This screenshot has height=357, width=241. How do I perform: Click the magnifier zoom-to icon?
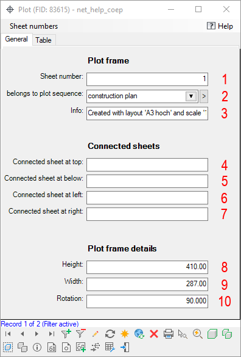click(198, 334)
